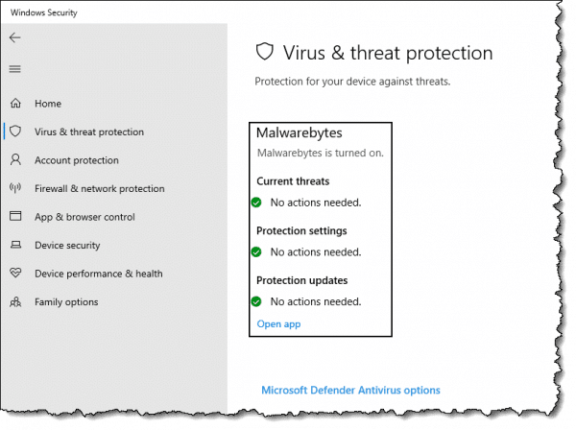Click the Device security laptop icon
The image size is (576, 430).
tap(15, 245)
